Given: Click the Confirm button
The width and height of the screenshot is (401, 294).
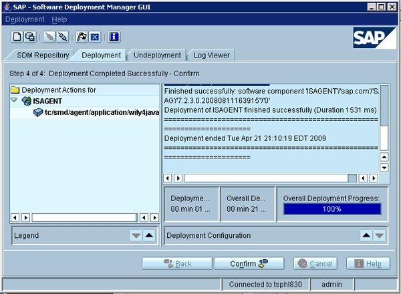Looking at the screenshot, I should [249, 263].
